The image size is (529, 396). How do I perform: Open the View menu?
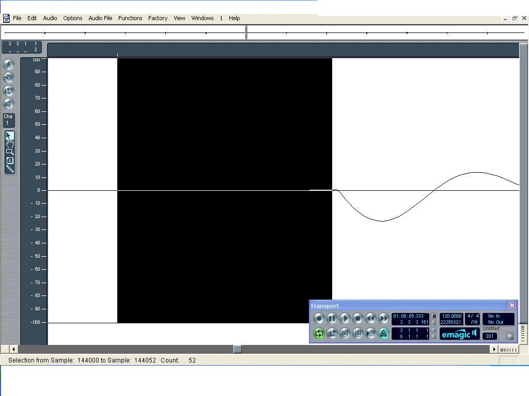[179, 18]
